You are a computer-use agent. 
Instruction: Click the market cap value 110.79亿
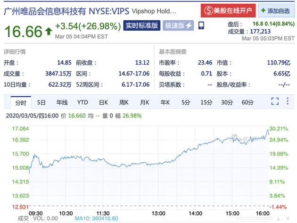point(279,63)
